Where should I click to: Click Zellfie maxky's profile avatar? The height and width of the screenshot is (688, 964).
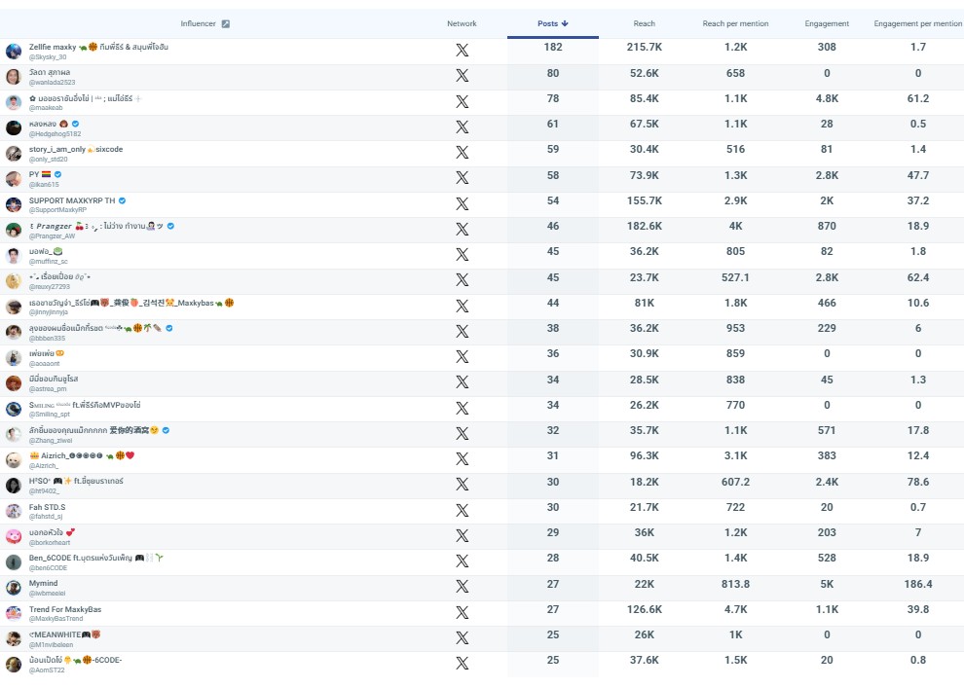pos(14,51)
